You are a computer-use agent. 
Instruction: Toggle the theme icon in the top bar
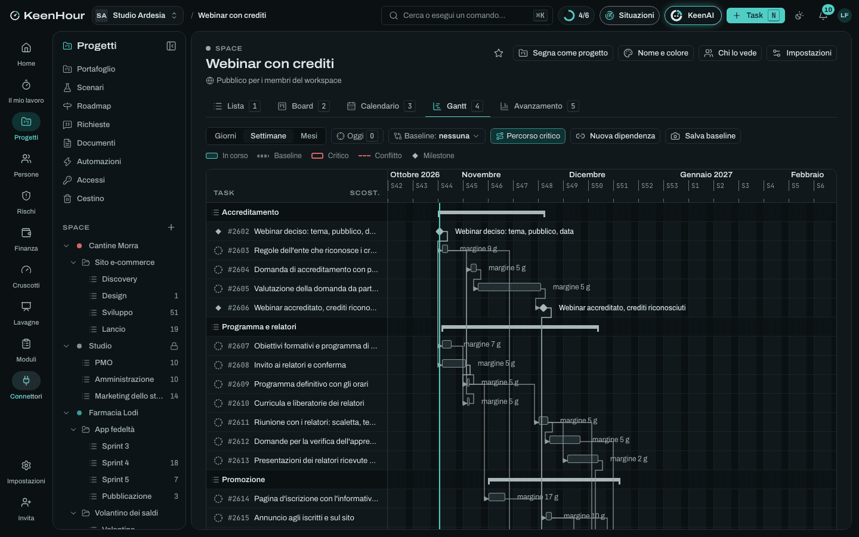(x=799, y=16)
